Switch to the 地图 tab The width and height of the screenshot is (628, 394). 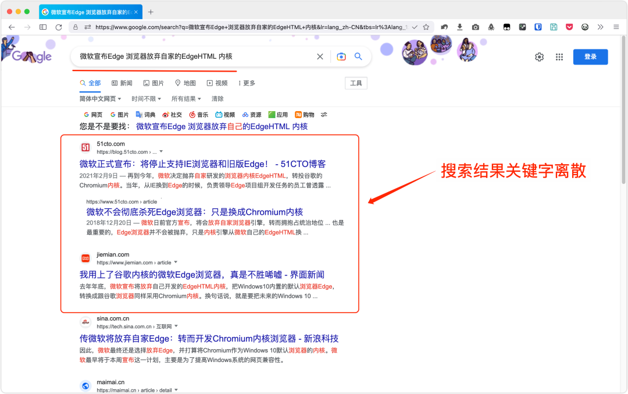pyautogui.click(x=185, y=83)
